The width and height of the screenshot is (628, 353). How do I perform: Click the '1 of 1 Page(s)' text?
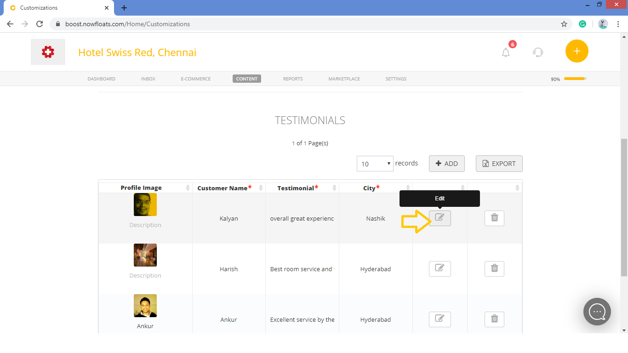click(x=310, y=143)
